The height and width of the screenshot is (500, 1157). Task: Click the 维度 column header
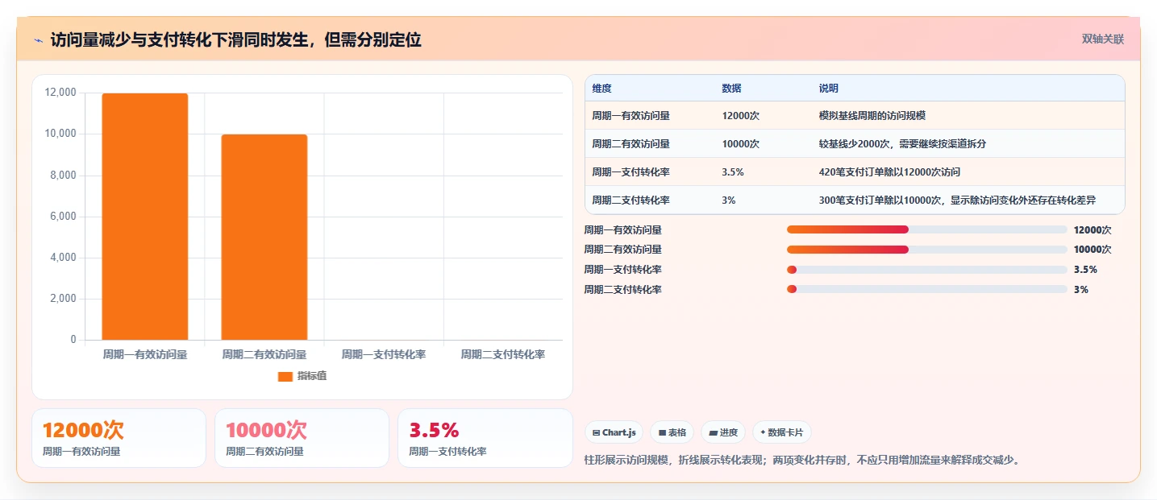click(601, 88)
